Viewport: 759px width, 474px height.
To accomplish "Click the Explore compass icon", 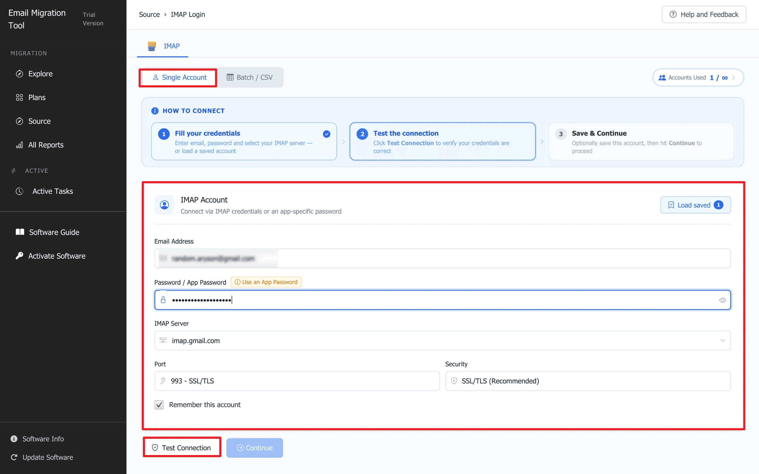I will tap(20, 74).
